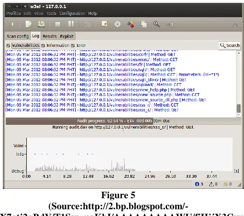Open the encode/decode colored shapes tool
The height and width of the screenshot is (216, 244).
tap(131, 24)
